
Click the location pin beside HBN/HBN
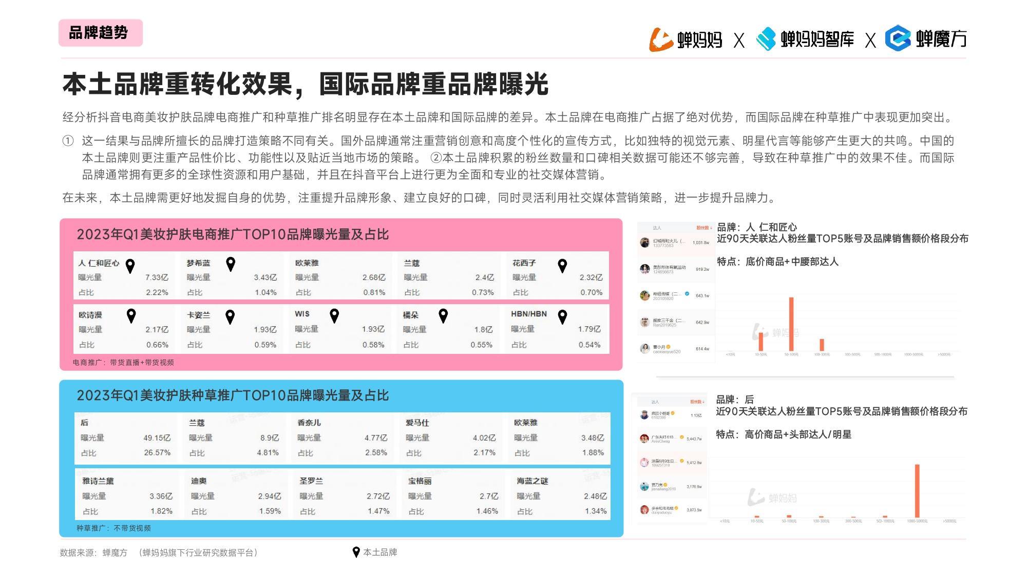tap(562, 317)
